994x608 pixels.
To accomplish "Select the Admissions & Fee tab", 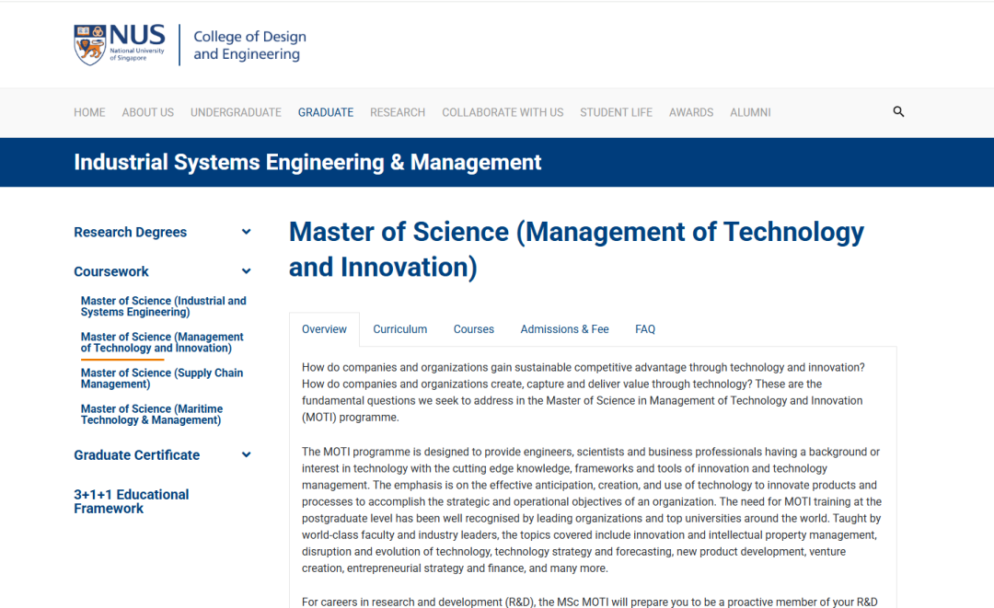I will pos(564,329).
